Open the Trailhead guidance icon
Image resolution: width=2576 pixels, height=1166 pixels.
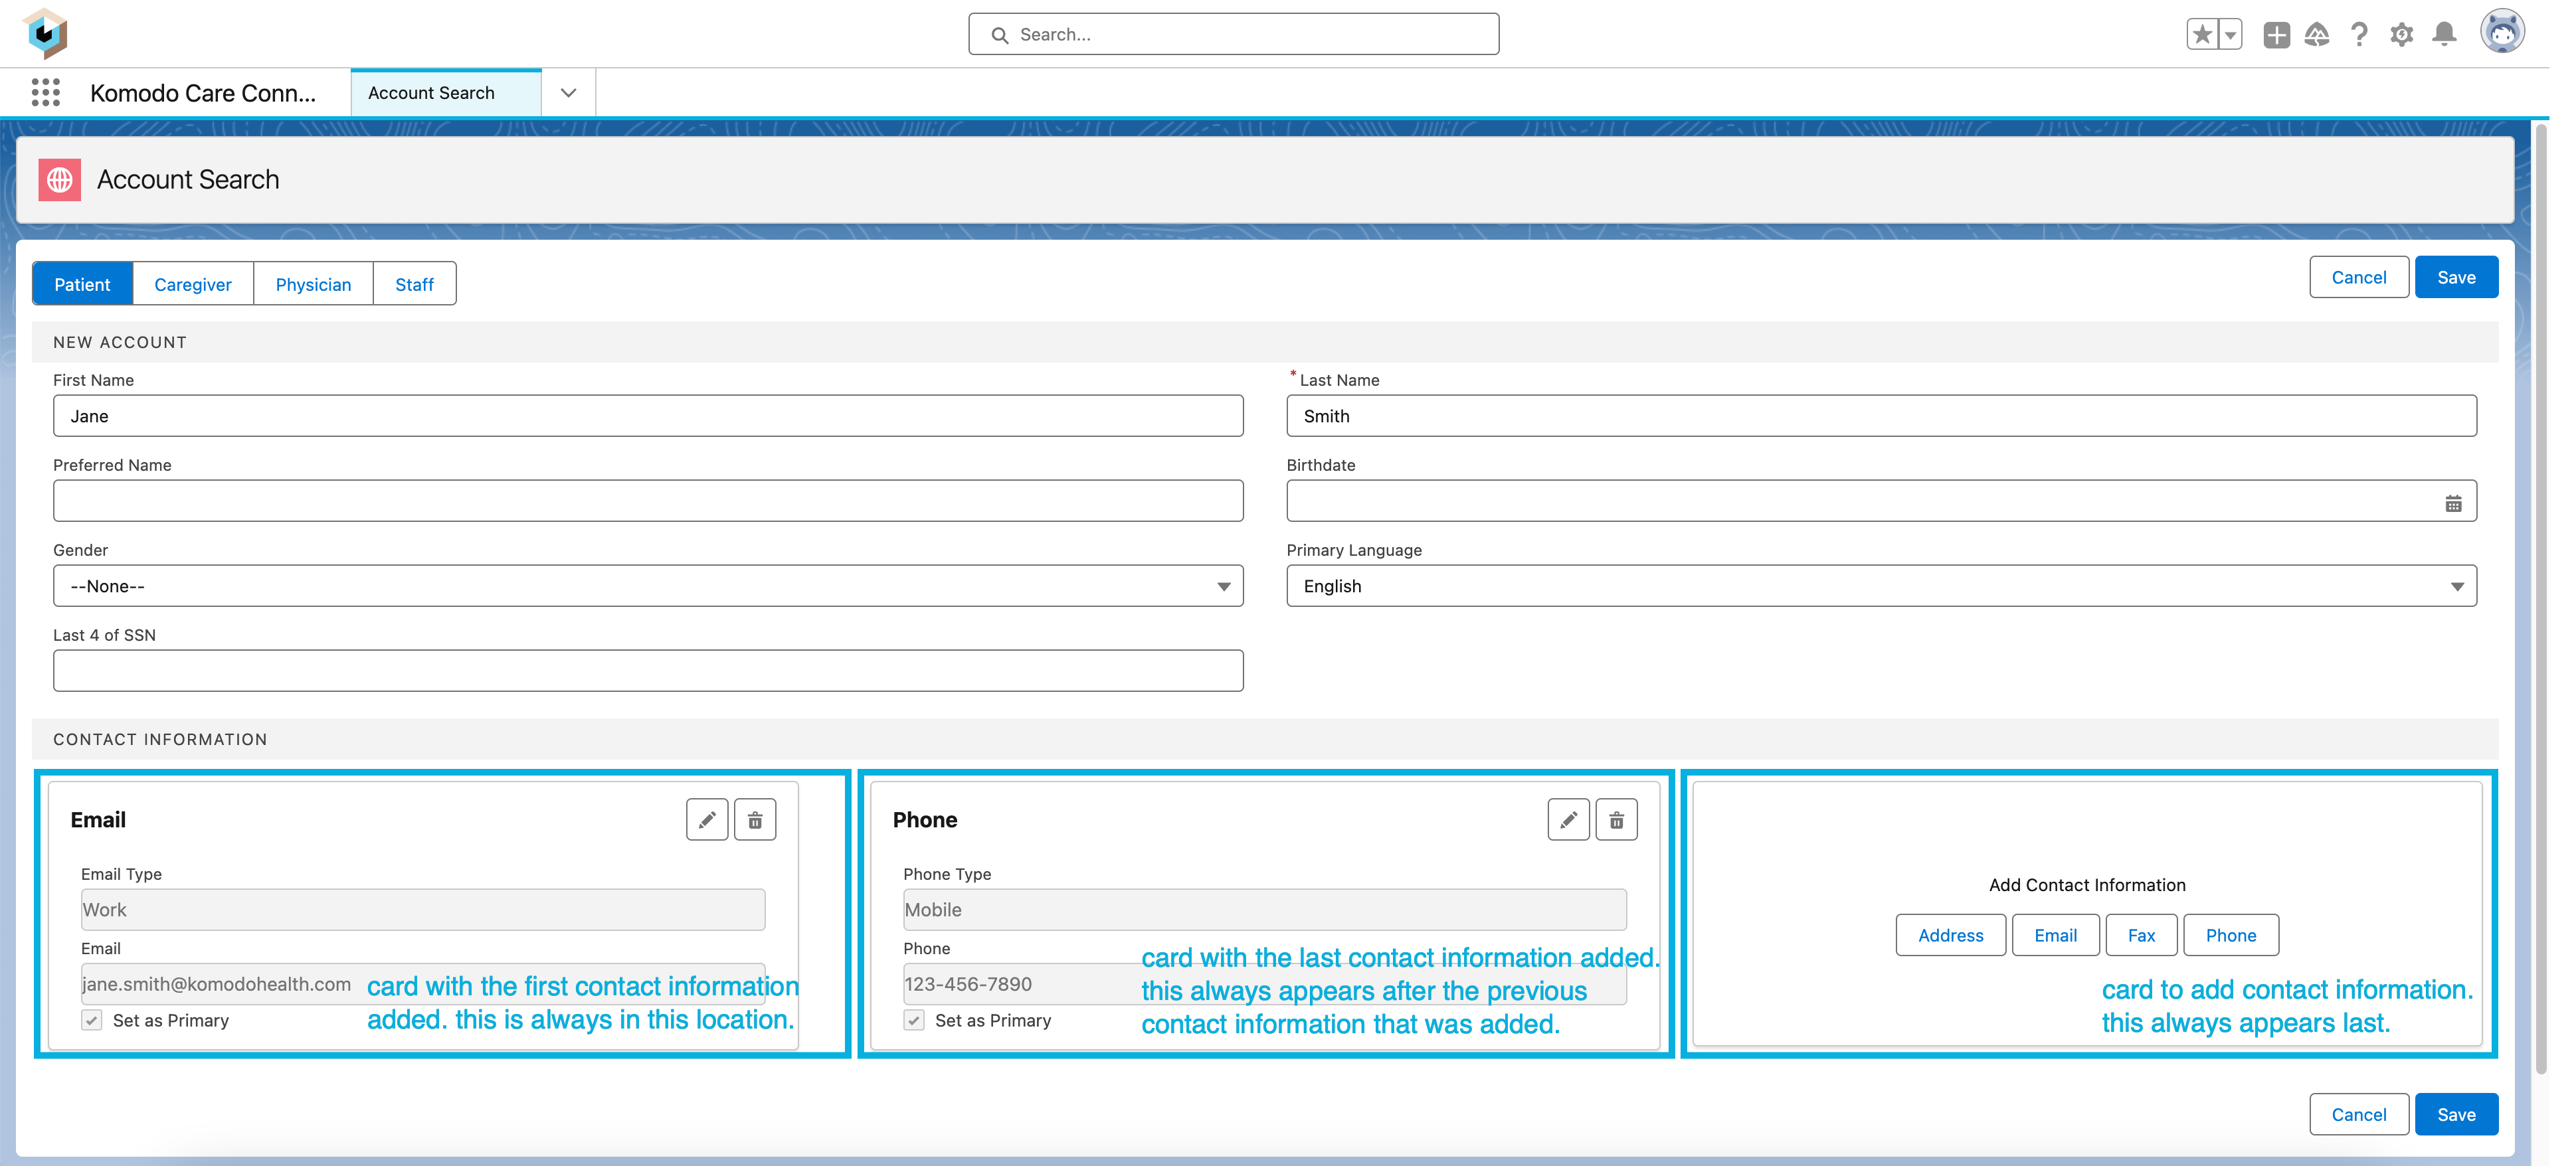coord(2317,34)
